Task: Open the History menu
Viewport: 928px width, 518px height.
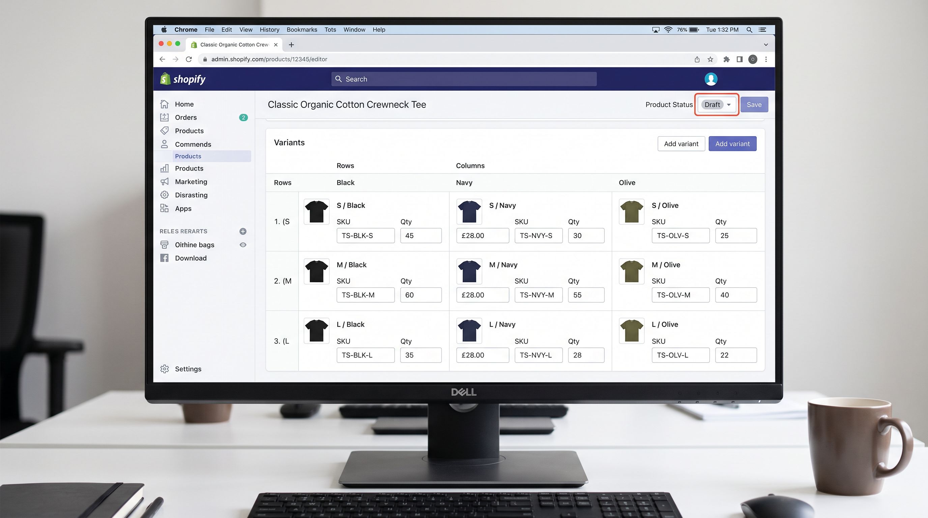Action: pyautogui.click(x=269, y=30)
